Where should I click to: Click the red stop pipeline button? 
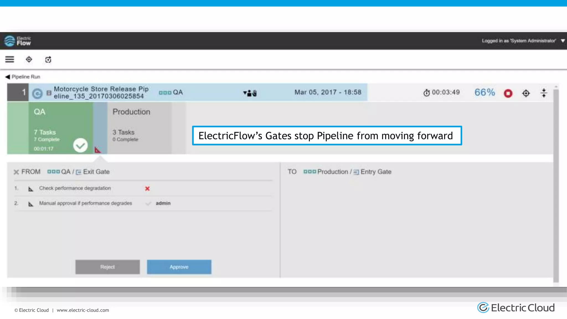point(508,93)
